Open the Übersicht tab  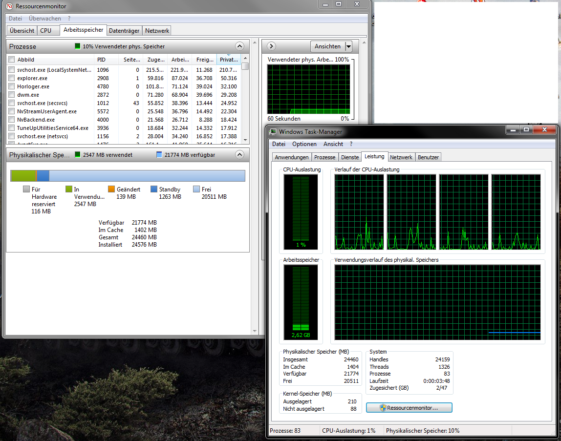tap(22, 31)
